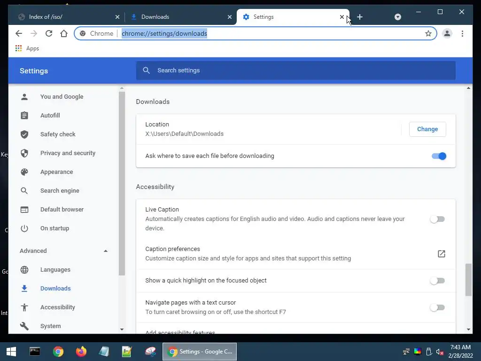
Task: Open the home page button
Action: pyautogui.click(x=64, y=33)
